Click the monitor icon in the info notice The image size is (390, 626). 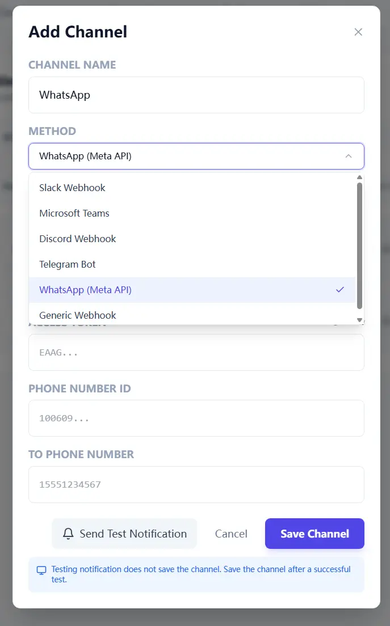[x=41, y=570]
